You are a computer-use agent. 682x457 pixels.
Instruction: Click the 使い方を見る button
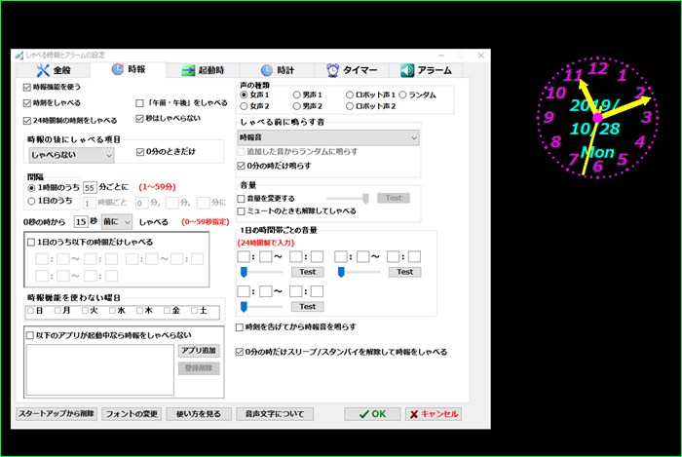click(199, 414)
